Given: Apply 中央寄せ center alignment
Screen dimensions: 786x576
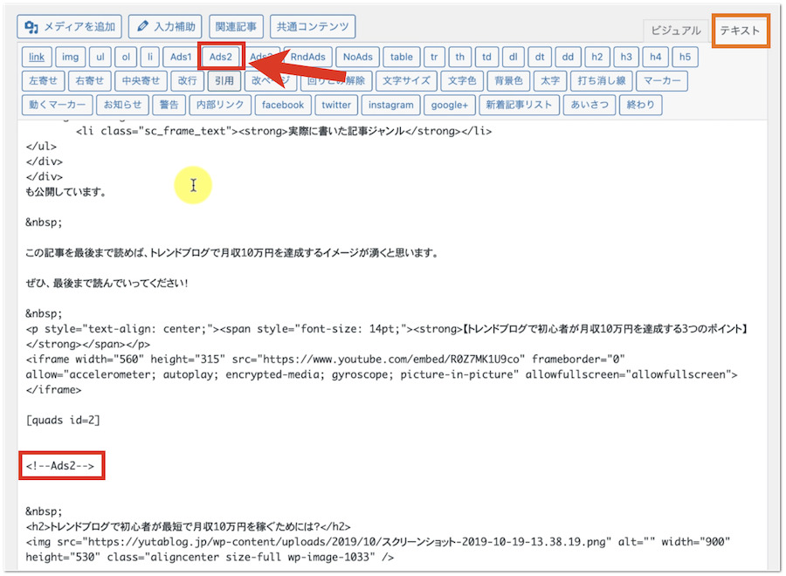Looking at the screenshot, I should pos(141,81).
